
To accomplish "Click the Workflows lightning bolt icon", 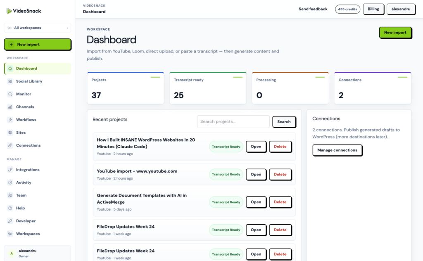I will 10,120.
